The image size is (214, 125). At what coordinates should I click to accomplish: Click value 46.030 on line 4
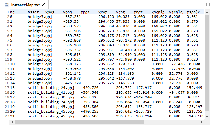point(123,26)
